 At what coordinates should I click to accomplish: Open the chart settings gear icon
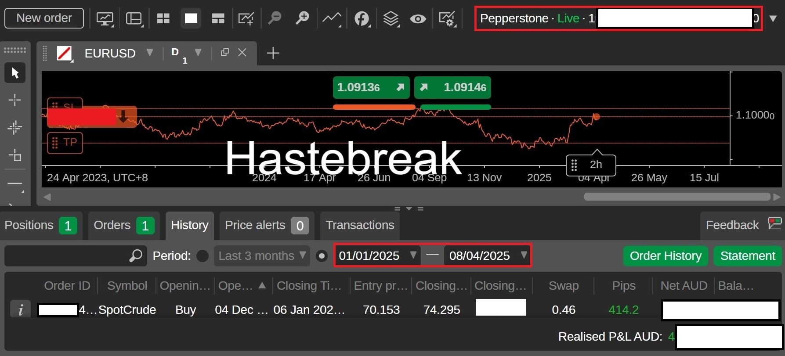(447, 18)
